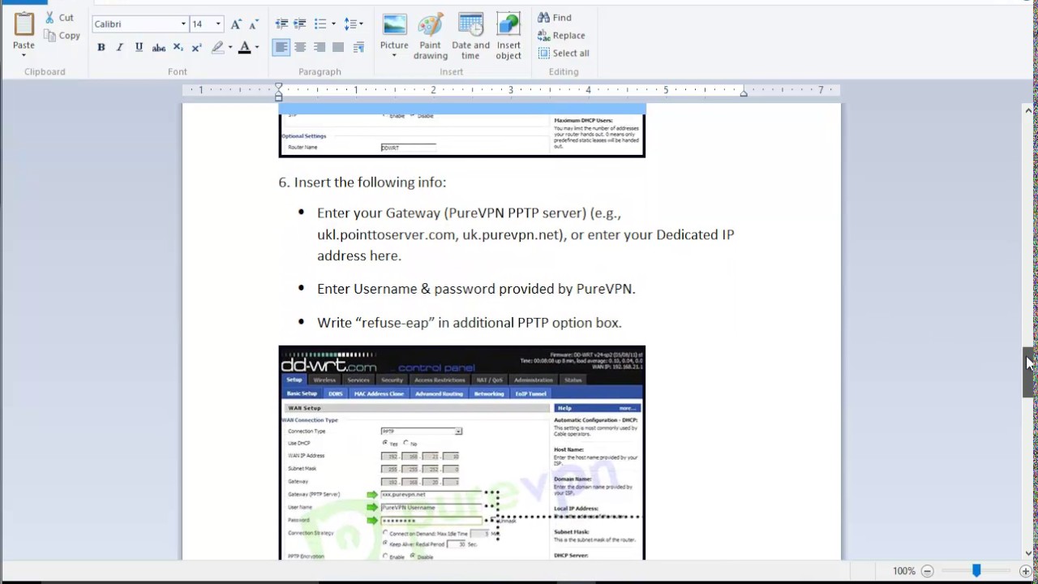
Task: Decrease paragraph indent
Action: click(281, 24)
